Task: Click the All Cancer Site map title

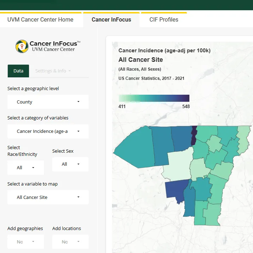Action: tap(141, 60)
